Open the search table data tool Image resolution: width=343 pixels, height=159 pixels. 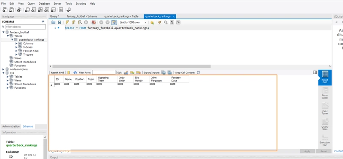[x=61, y=9]
